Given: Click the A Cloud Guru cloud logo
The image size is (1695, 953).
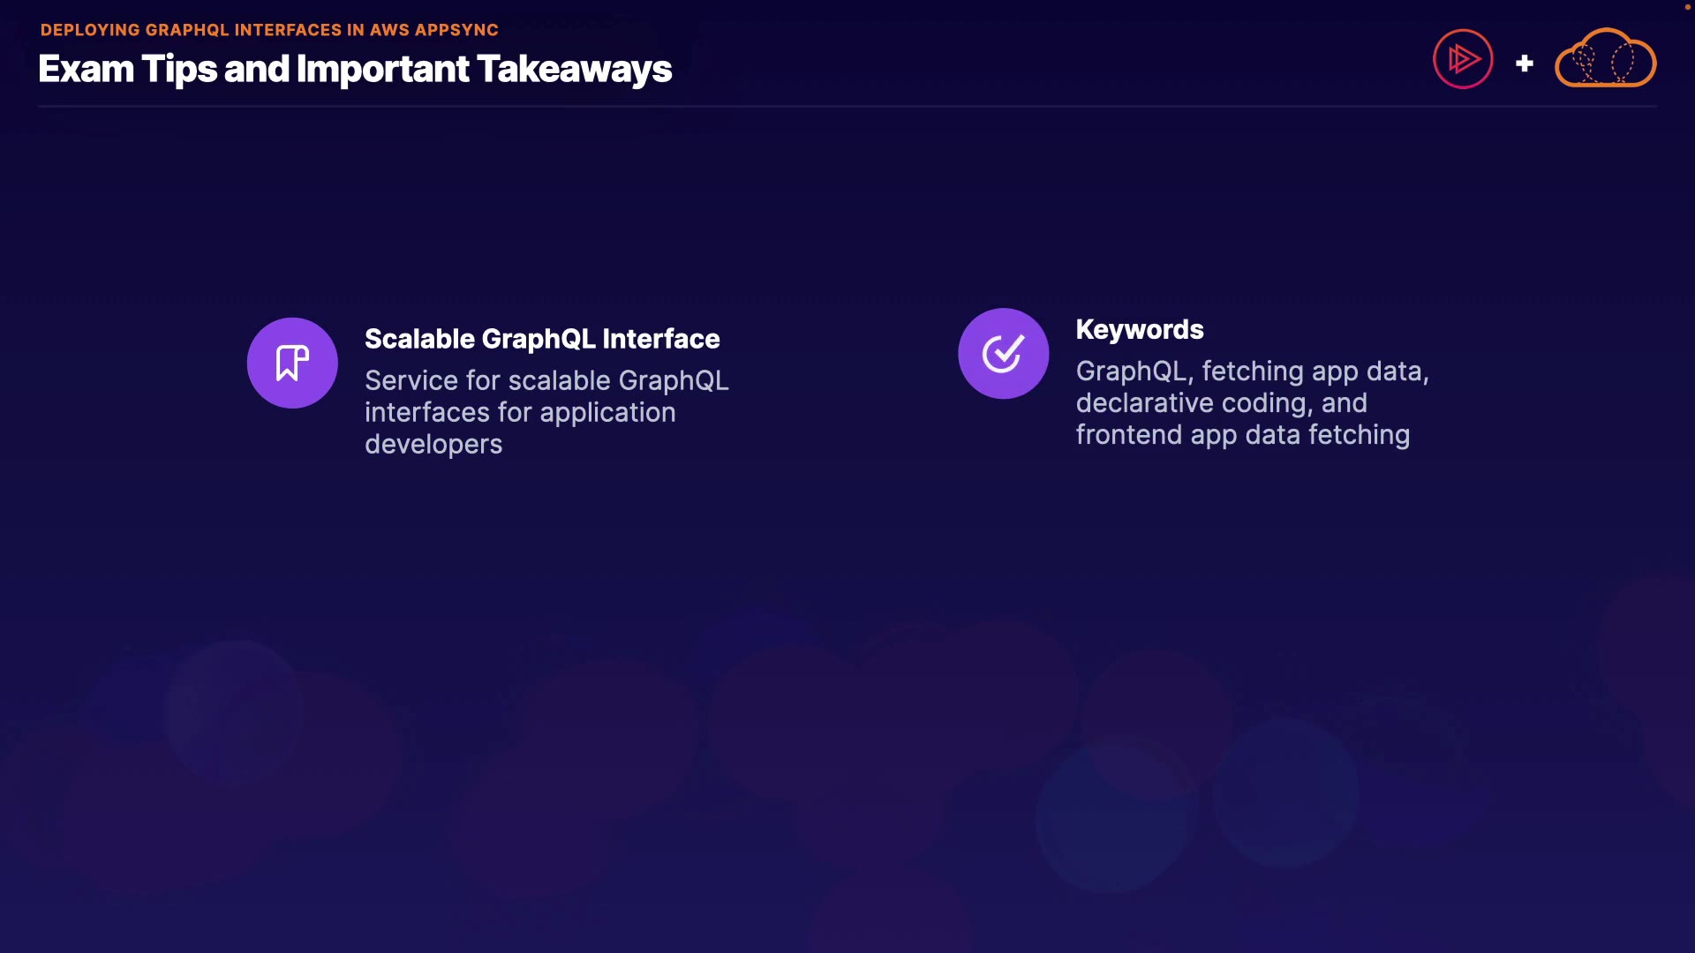Looking at the screenshot, I should click(1605, 59).
